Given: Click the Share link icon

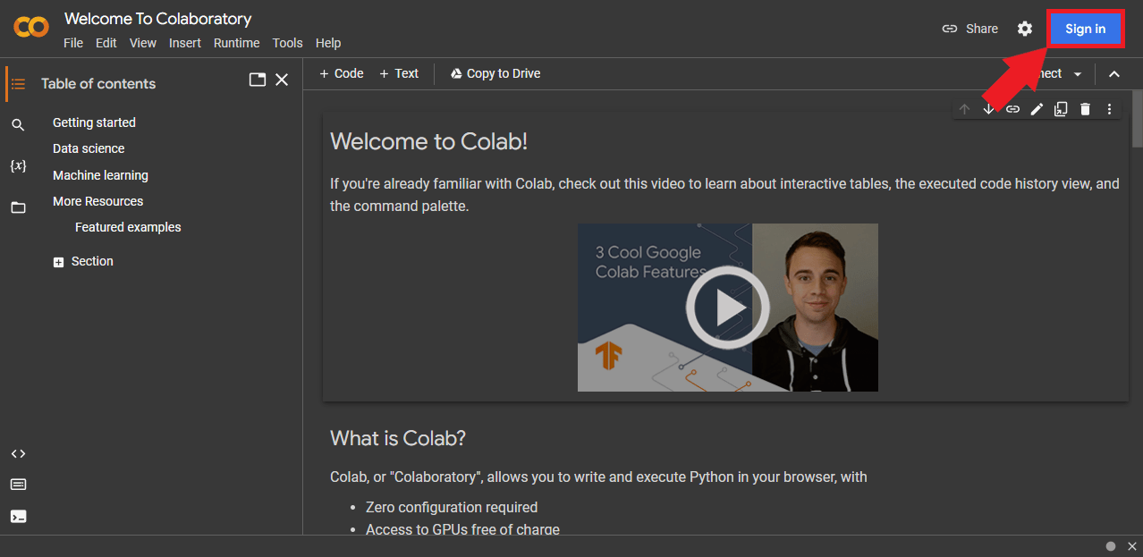Looking at the screenshot, I should [950, 29].
